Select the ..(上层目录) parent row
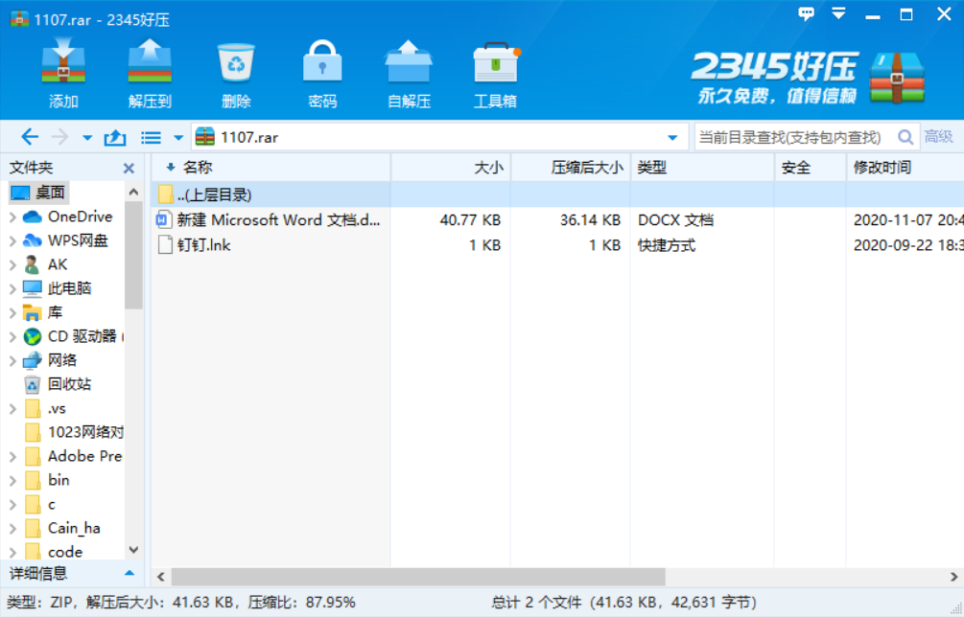964x617 pixels. 557,194
